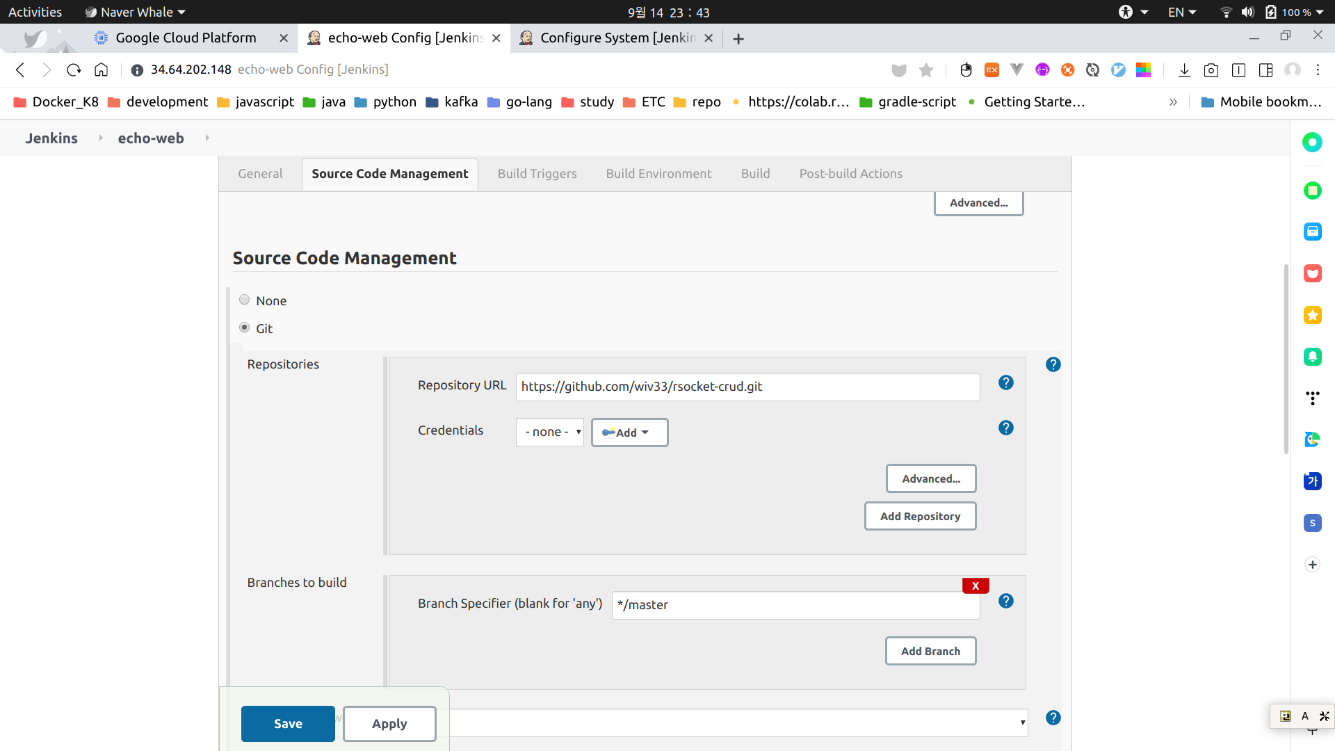1335x751 pixels.
Task: Click the Save button
Action: (x=288, y=723)
